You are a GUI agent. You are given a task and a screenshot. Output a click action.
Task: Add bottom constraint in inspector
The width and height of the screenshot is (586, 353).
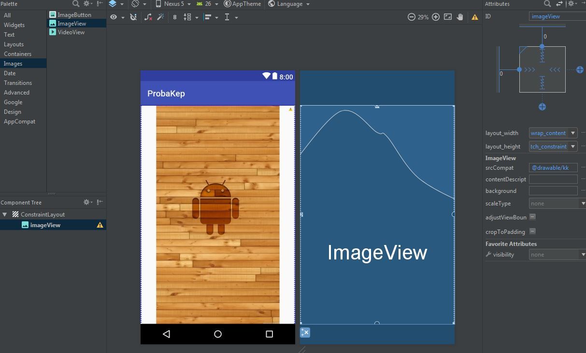coord(543,107)
